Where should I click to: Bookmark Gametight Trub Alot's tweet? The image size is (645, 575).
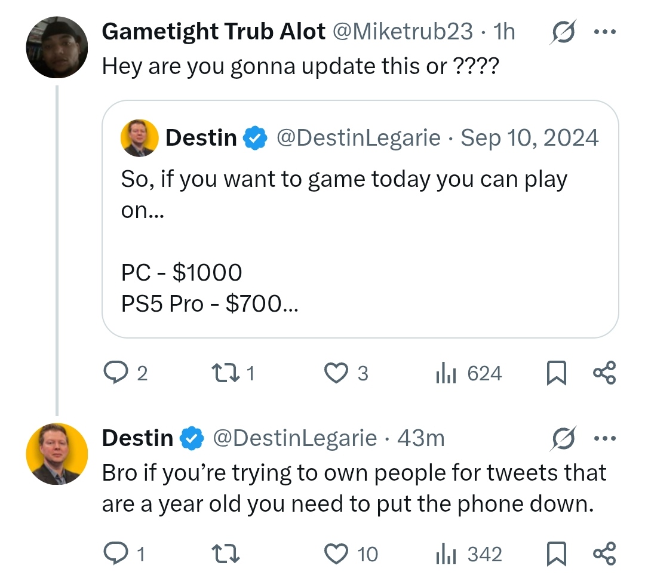[x=556, y=373]
